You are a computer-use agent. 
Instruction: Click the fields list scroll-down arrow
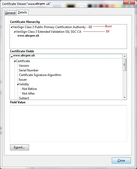coord(125,98)
